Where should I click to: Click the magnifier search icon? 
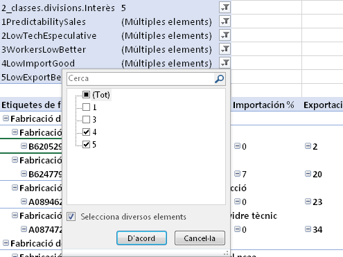pyautogui.click(x=219, y=79)
